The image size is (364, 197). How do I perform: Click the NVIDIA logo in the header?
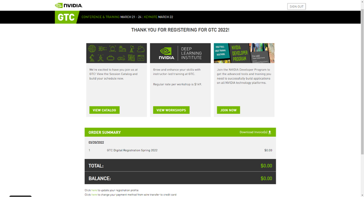point(69,5)
